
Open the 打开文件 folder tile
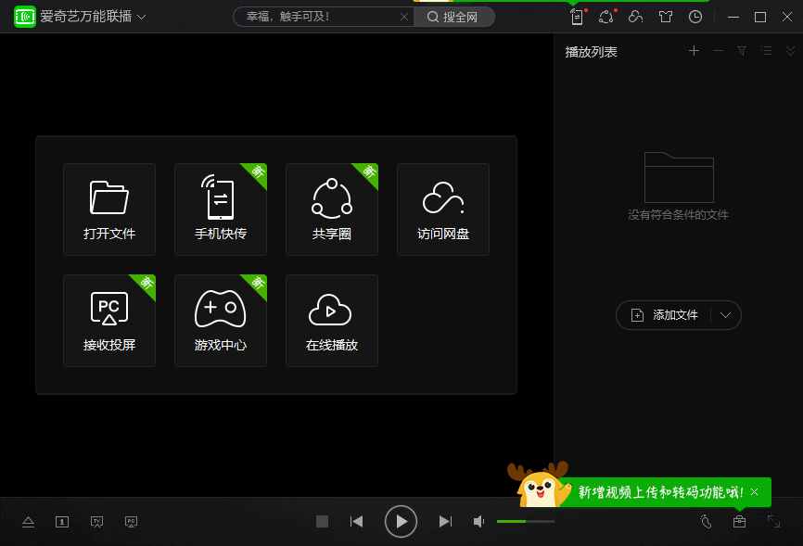tap(109, 210)
